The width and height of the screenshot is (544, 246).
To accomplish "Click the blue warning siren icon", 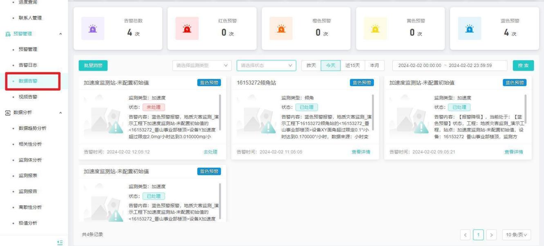I will coord(470,29).
